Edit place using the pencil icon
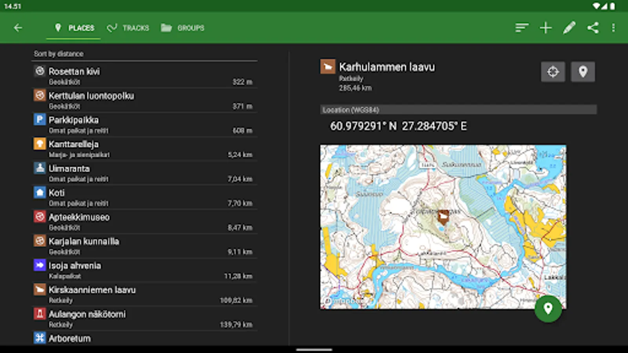Image resolution: width=628 pixels, height=353 pixels. (x=569, y=28)
